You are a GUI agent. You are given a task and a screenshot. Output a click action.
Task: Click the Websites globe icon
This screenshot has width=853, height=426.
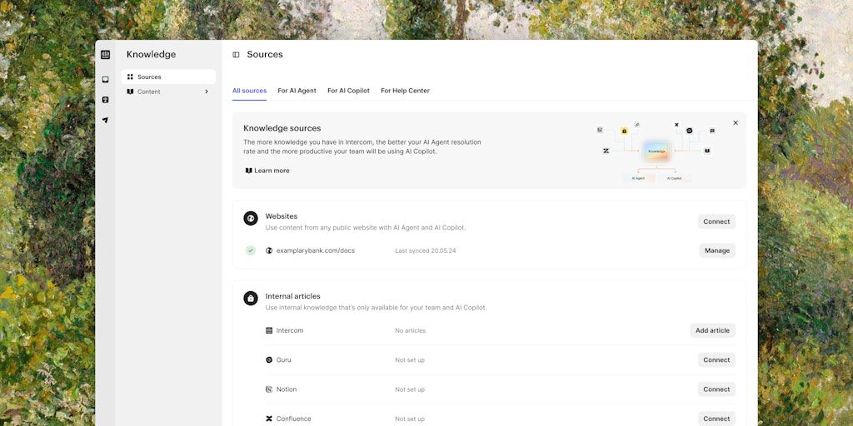click(x=251, y=219)
